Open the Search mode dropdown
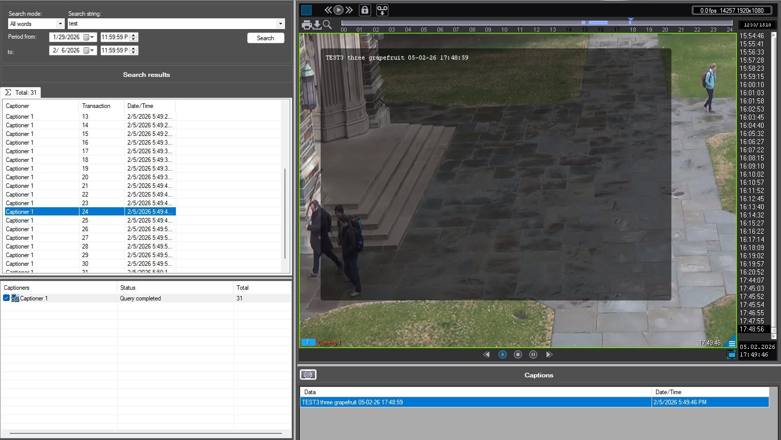 [x=60, y=24]
